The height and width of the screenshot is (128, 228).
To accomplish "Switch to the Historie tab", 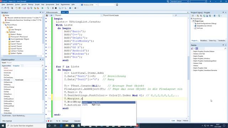I will (186, 121).
